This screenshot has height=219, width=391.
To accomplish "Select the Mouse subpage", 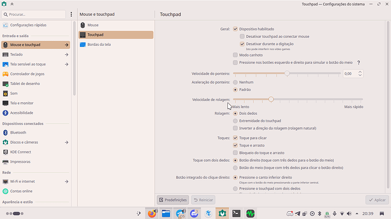I will pos(116,25).
